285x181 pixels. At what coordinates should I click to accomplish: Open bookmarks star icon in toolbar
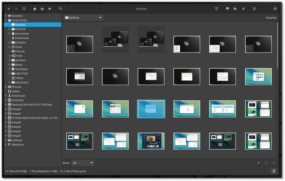point(49,9)
